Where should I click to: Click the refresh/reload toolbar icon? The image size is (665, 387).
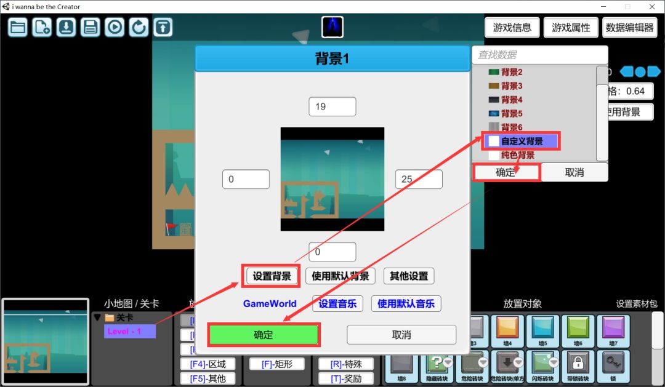(139, 27)
